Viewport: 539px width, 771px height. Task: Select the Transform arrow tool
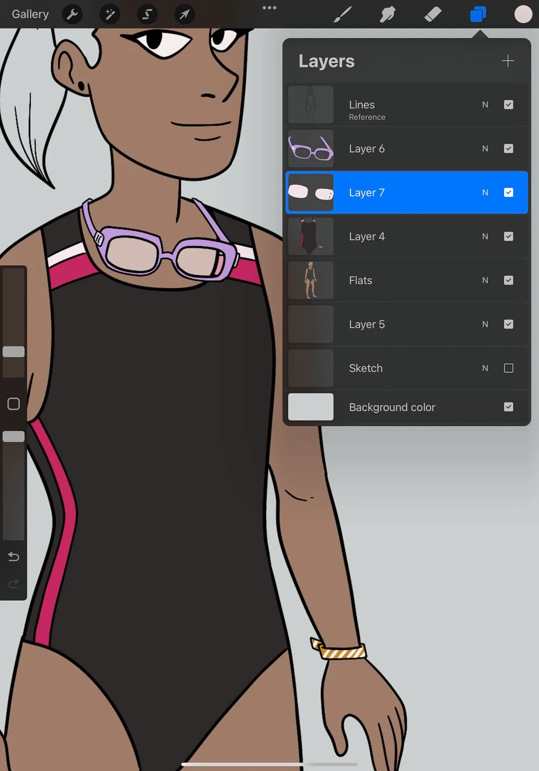[x=184, y=15]
